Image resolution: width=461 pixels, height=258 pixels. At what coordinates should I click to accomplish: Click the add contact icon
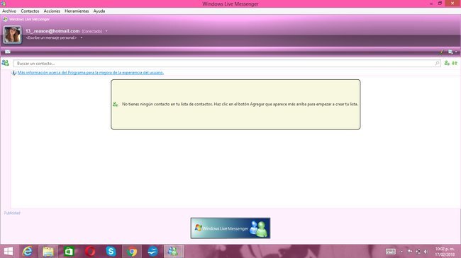pos(447,63)
